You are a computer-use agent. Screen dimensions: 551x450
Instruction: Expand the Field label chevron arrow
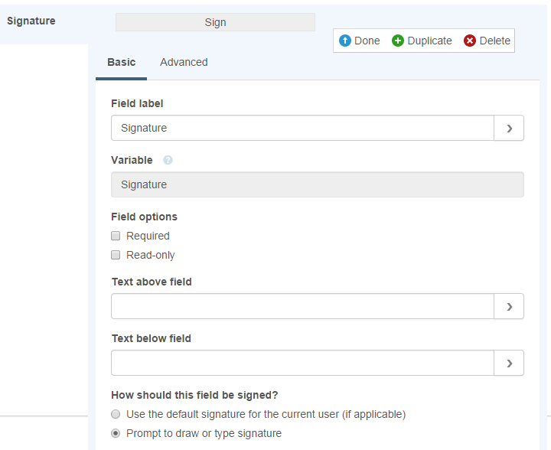click(509, 128)
